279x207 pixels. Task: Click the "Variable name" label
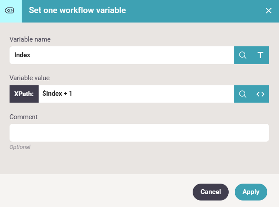click(x=30, y=39)
